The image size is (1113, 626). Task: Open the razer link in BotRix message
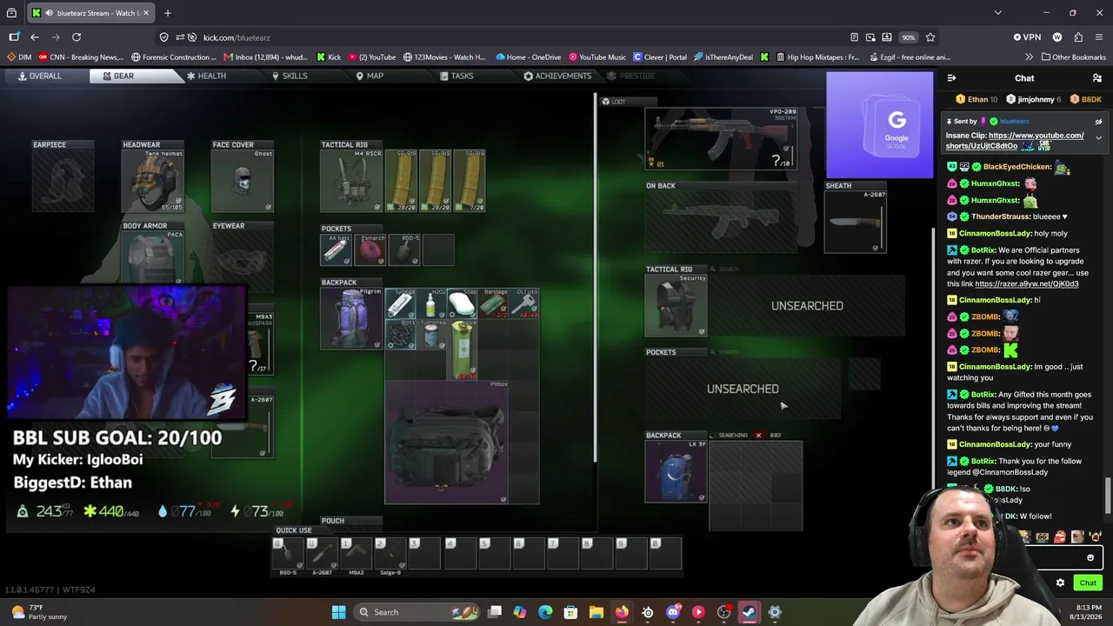pos(1027,284)
